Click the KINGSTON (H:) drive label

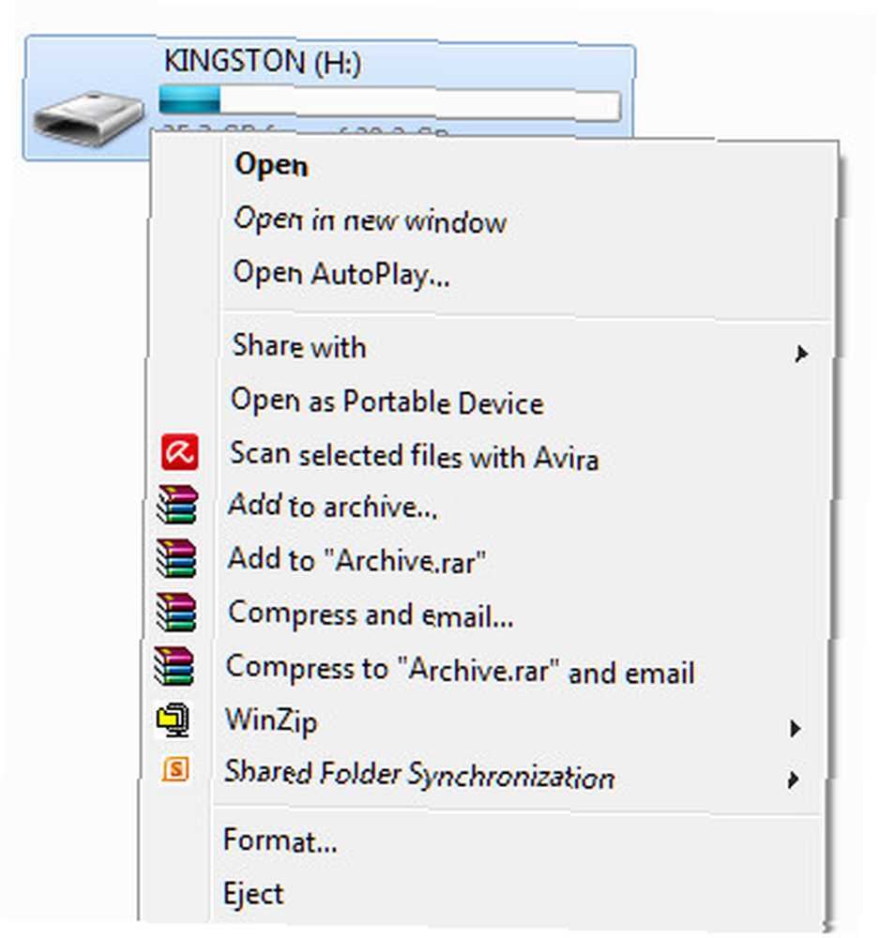[263, 62]
